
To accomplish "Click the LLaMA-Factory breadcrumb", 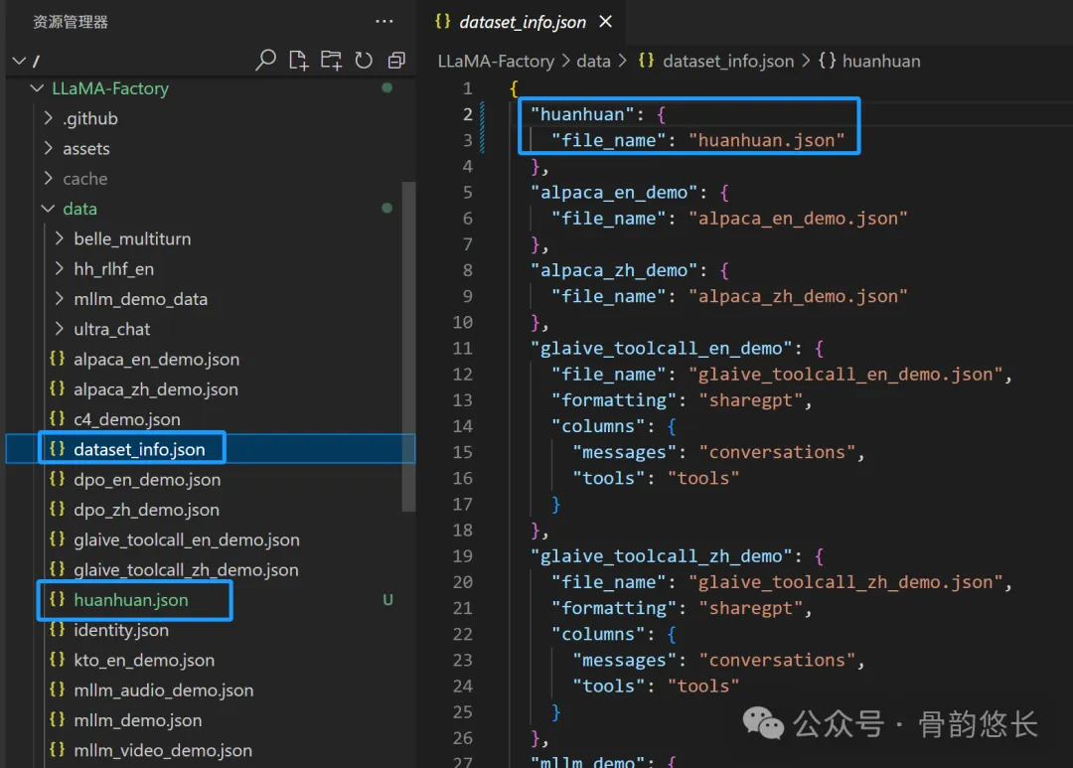I will click(496, 61).
